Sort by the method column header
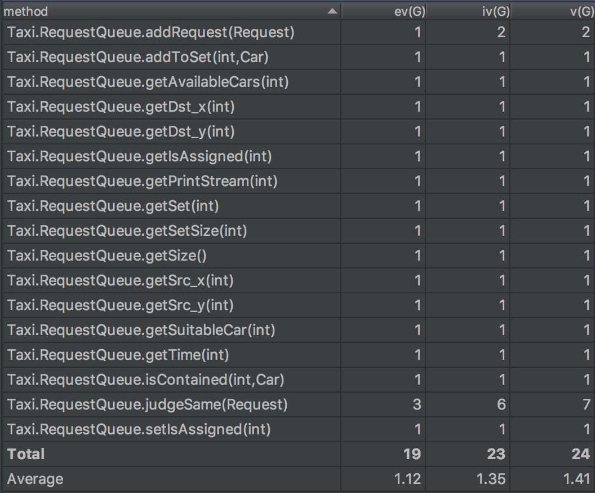Viewport: 595px width, 493px height. click(171, 11)
